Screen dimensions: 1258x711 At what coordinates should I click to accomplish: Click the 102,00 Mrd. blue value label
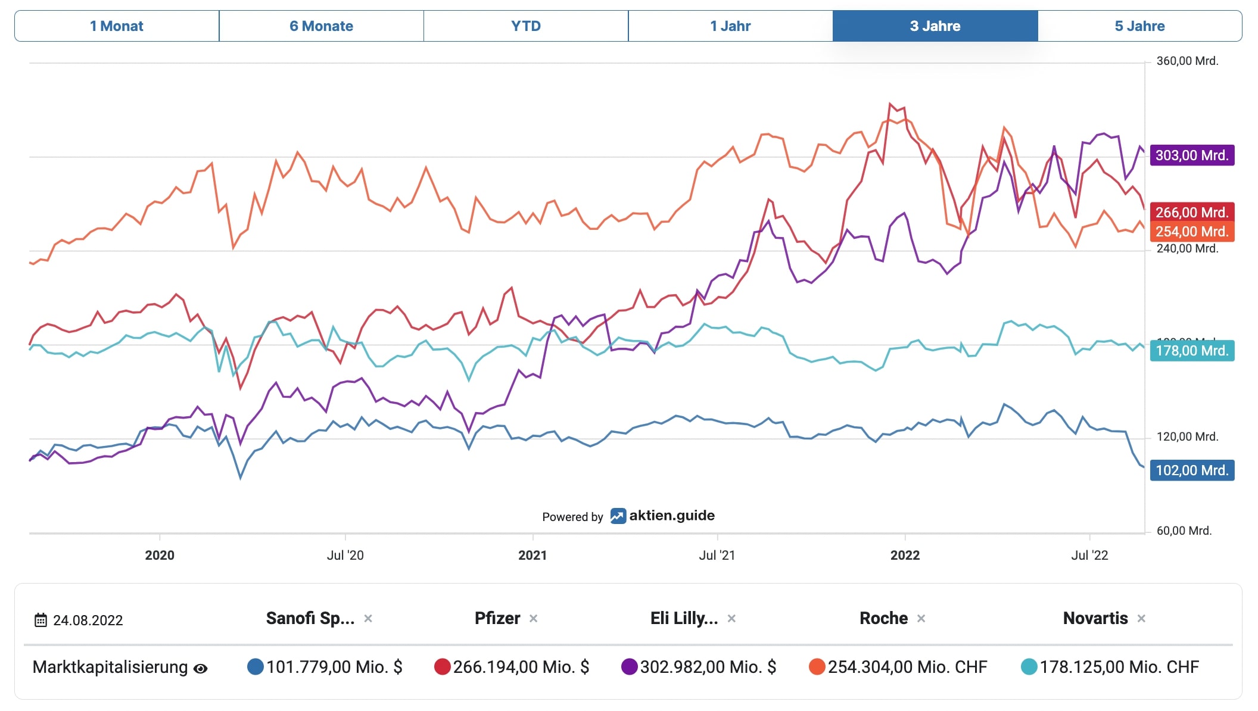tap(1192, 470)
